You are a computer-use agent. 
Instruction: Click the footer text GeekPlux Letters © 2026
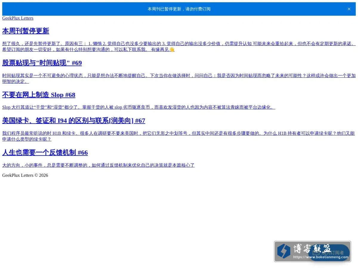25,175
